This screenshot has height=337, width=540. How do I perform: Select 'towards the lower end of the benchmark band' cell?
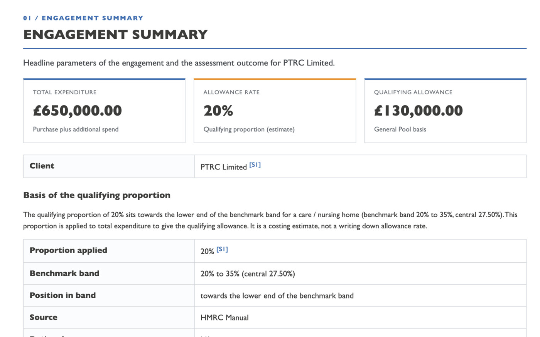click(x=360, y=295)
